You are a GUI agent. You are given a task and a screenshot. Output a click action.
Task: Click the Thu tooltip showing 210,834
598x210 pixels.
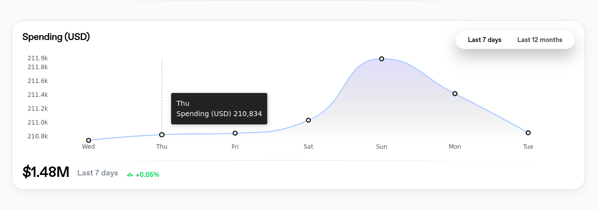click(219, 109)
